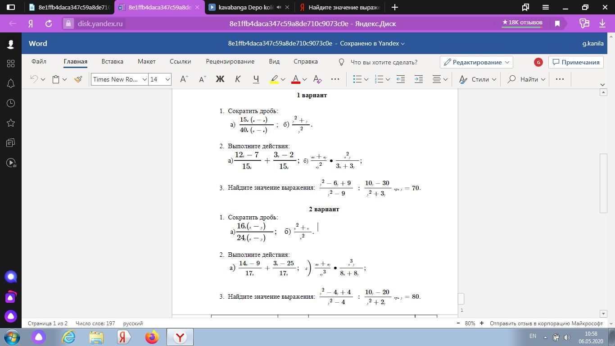This screenshot has width=615, height=346.
Task: Expand the font size 14 dropdown
Action: (167, 79)
